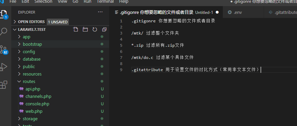
Task: Click the git icon on .gitattributes tab
Action: click(x=270, y=13)
